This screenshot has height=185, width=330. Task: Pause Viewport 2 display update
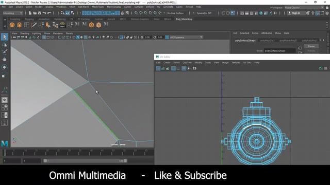(x=275, y=13)
